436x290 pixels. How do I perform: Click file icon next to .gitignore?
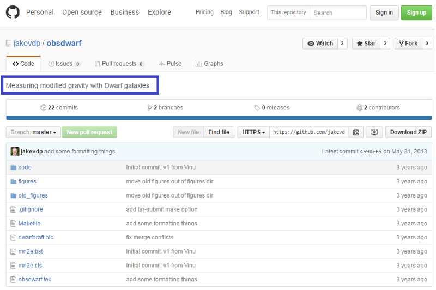(x=13, y=209)
